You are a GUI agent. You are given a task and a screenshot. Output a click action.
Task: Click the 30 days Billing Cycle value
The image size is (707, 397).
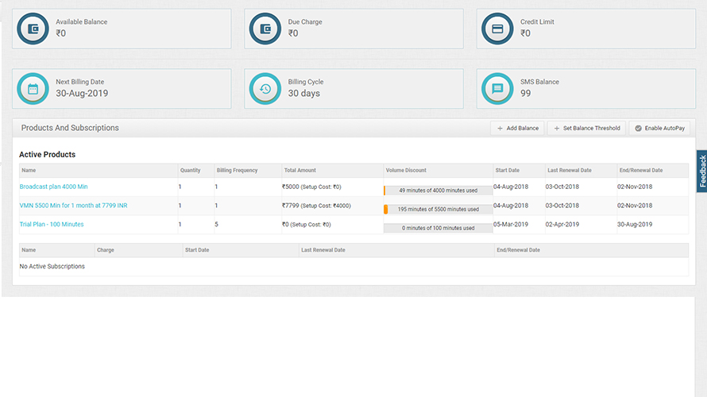304,93
